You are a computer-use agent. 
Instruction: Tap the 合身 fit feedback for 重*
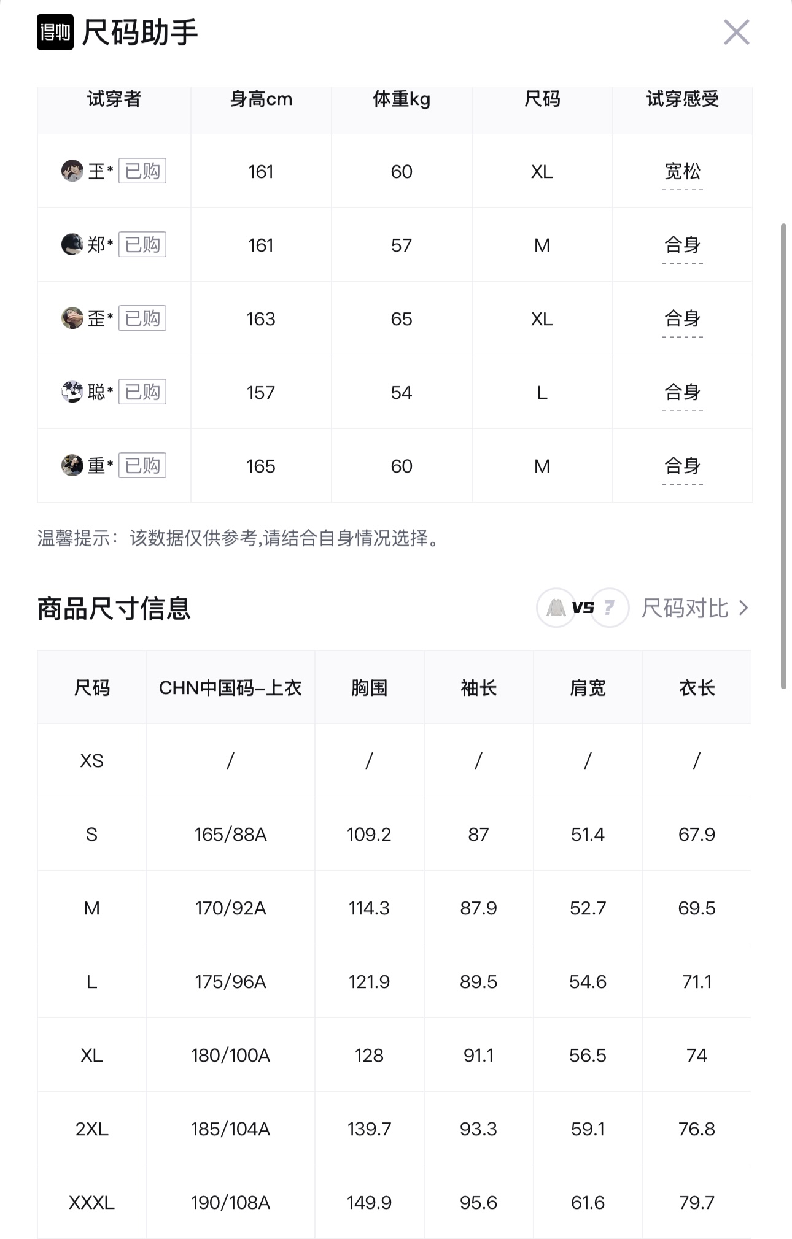pyautogui.click(x=683, y=466)
